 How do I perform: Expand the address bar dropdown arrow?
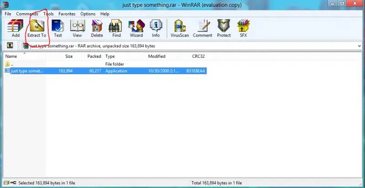coord(360,46)
